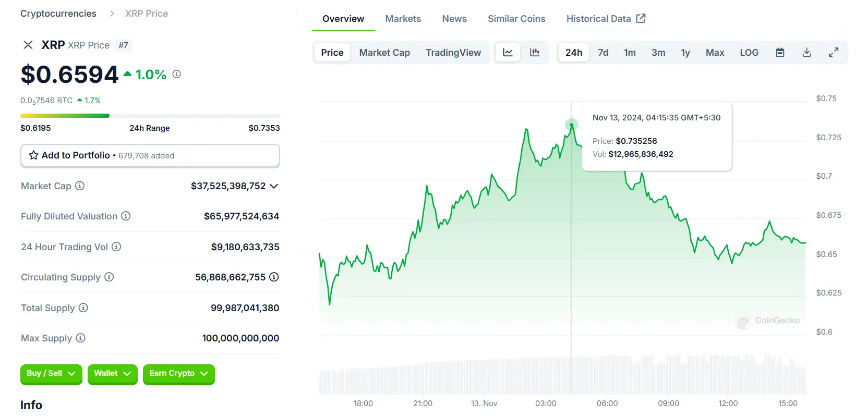The image size is (867, 418).
Task: Click the $0.6594 price value
Action: (69, 75)
